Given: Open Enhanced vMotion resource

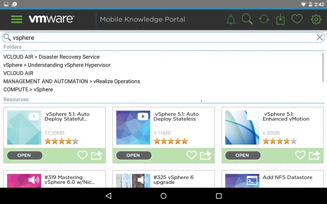Looking at the screenshot, I should click(x=243, y=155).
